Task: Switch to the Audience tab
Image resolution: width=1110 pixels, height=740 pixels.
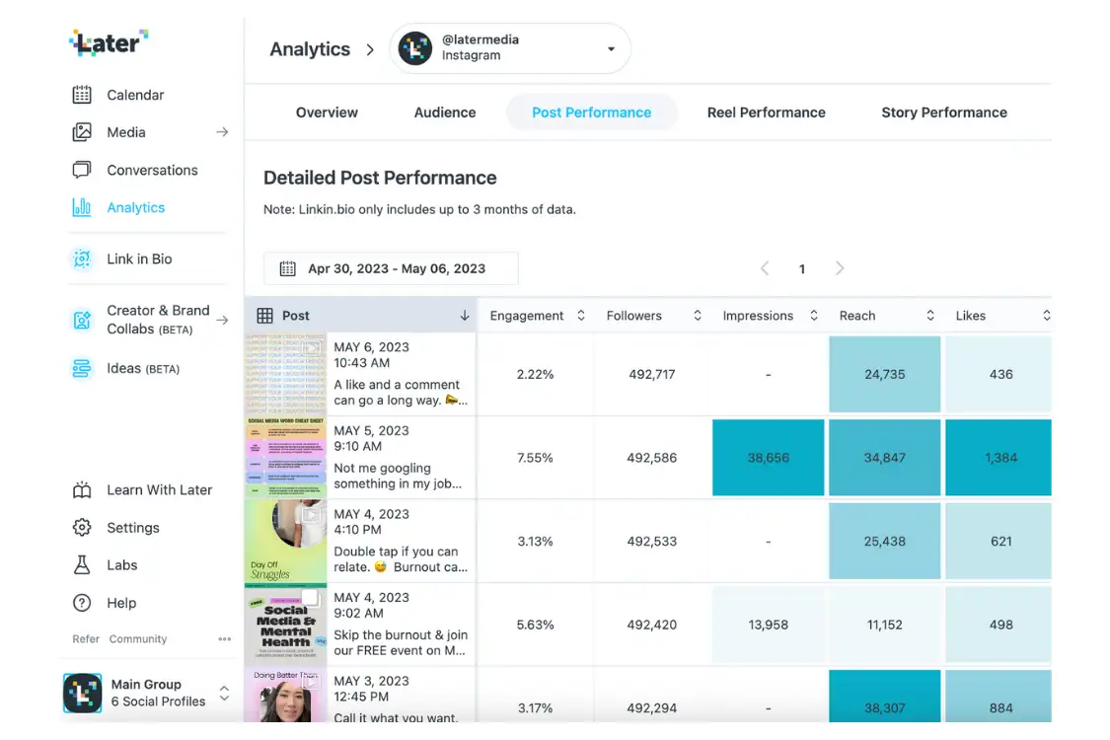Action: coord(445,112)
